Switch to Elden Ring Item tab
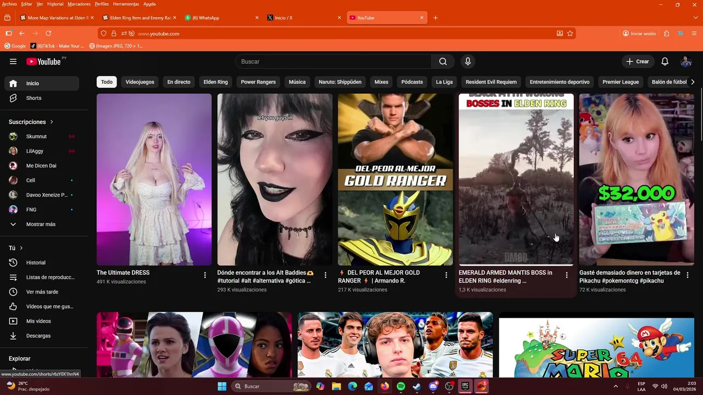Screen dimensions: 703x395 tap(140, 18)
